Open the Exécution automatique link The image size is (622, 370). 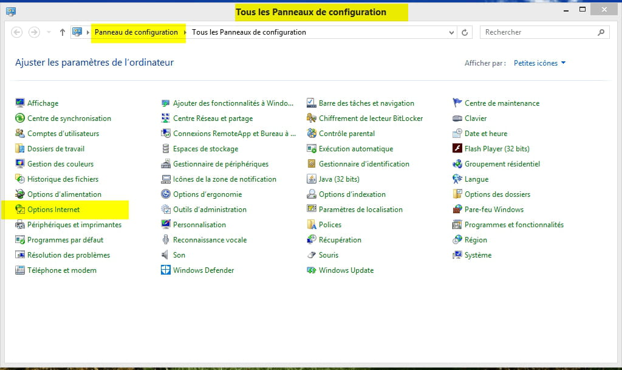click(356, 149)
